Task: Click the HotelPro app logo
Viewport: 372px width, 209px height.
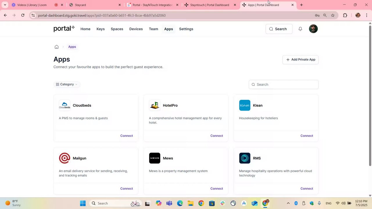Action: click(x=155, y=105)
